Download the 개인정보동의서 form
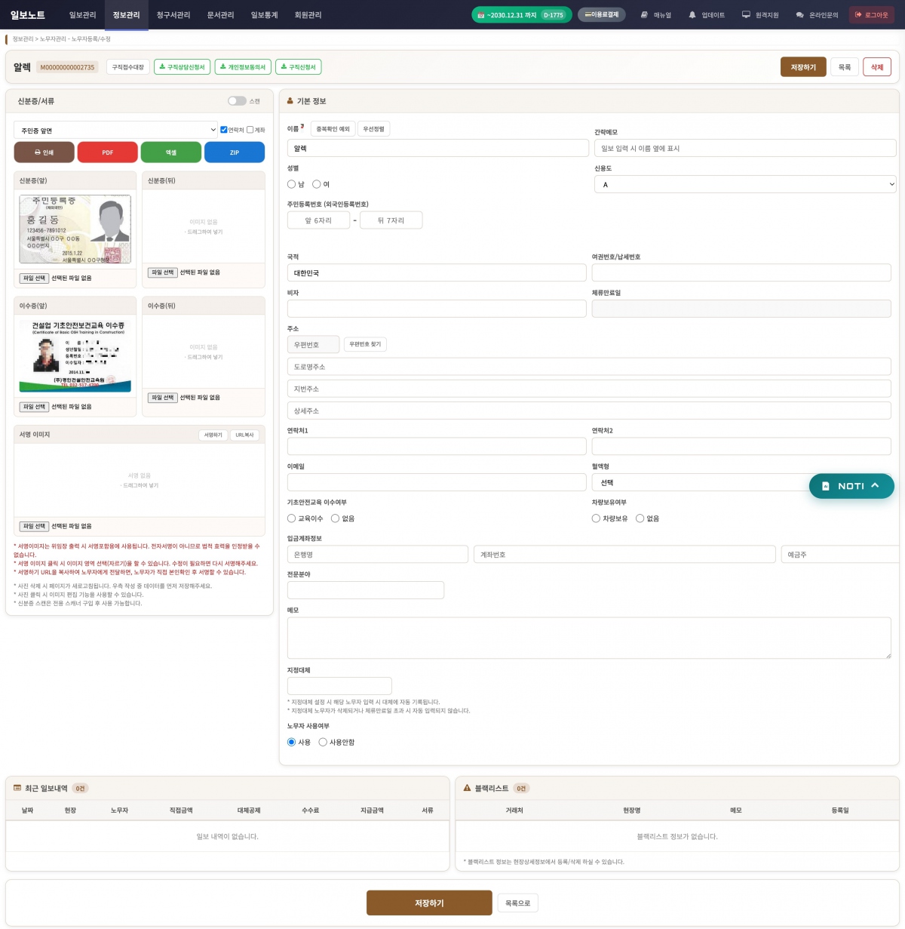905x929 pixels. 242,67
